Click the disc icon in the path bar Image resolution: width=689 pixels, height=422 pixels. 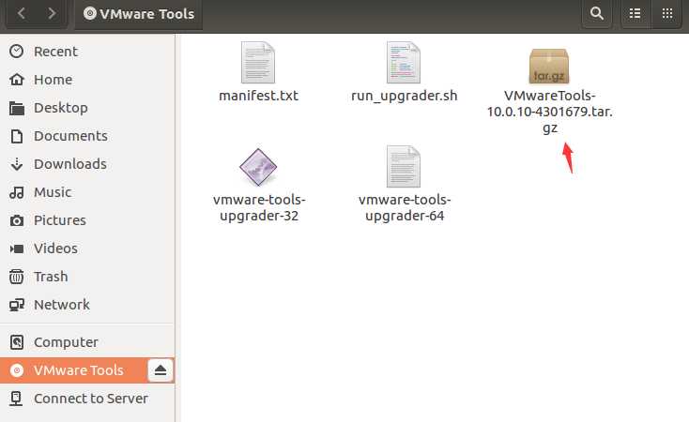(x=90, y=13)
